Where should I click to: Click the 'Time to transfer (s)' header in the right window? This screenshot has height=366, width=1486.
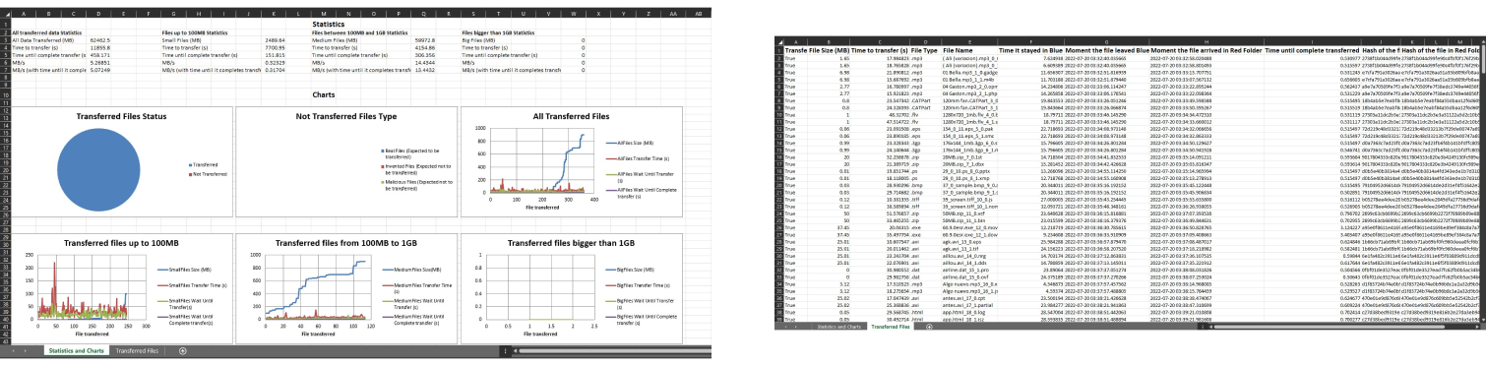(x=880, y=49)
